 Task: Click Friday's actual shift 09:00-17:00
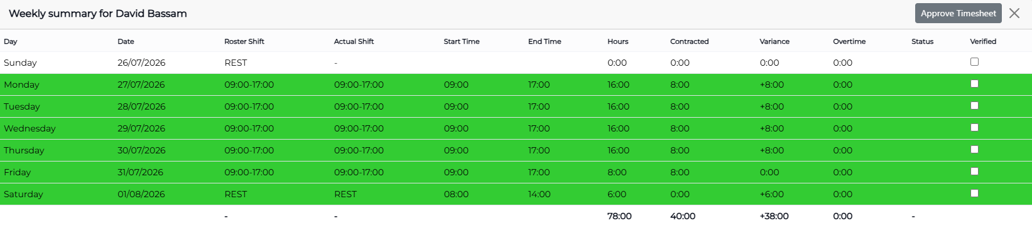point(359,172)
